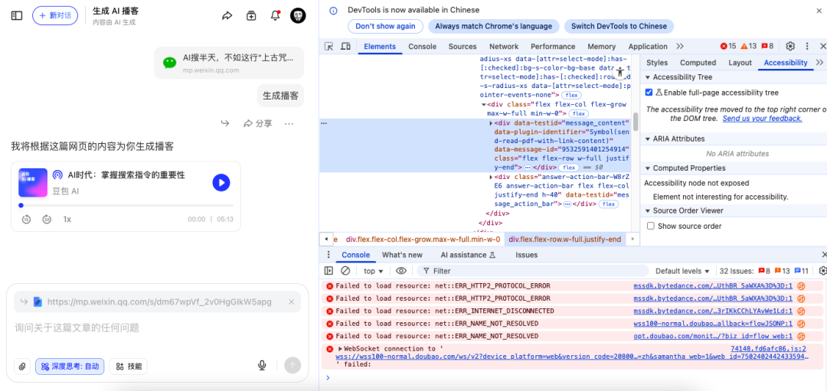The width and height of the screenshot is (827, 391).
Task: Remove the attached weixin URL
Action: point(291,302)
